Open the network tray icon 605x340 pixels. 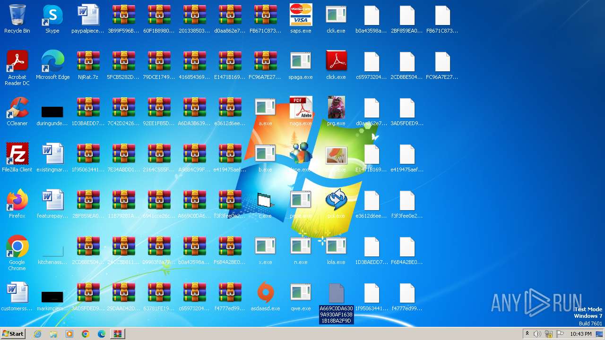(549, 334)
